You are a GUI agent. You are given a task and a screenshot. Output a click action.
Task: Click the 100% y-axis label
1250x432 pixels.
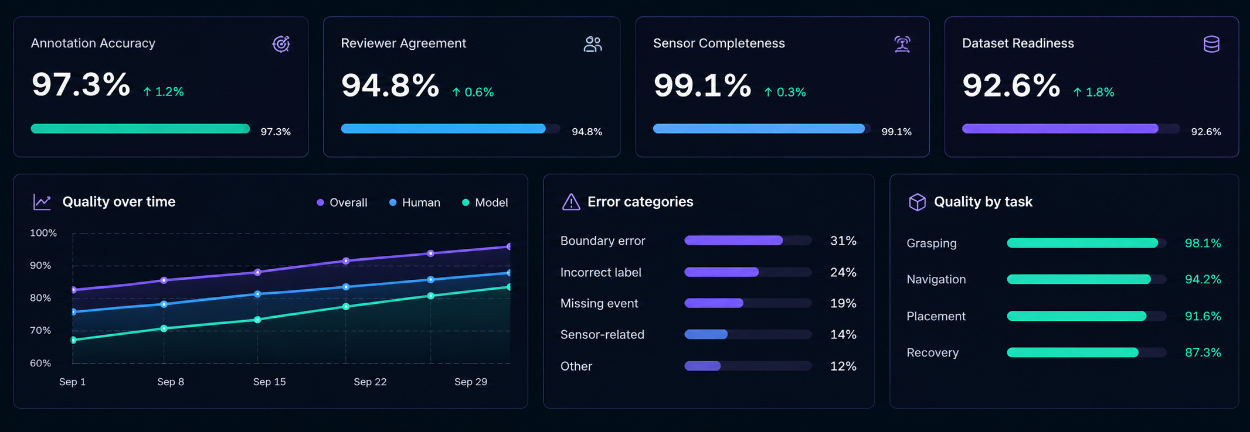click(x=43, y=233)
